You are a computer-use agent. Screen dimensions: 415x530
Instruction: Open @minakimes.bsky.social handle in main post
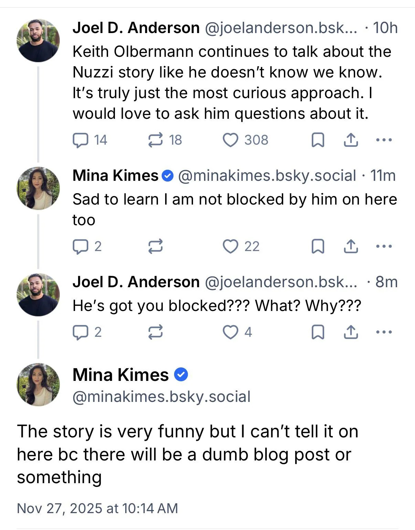click(161, 397)
